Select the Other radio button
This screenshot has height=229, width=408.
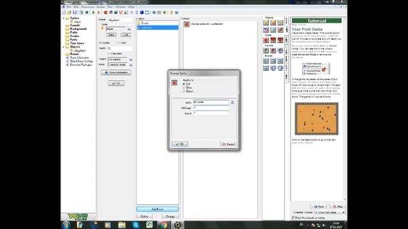[x=184, y=88]
